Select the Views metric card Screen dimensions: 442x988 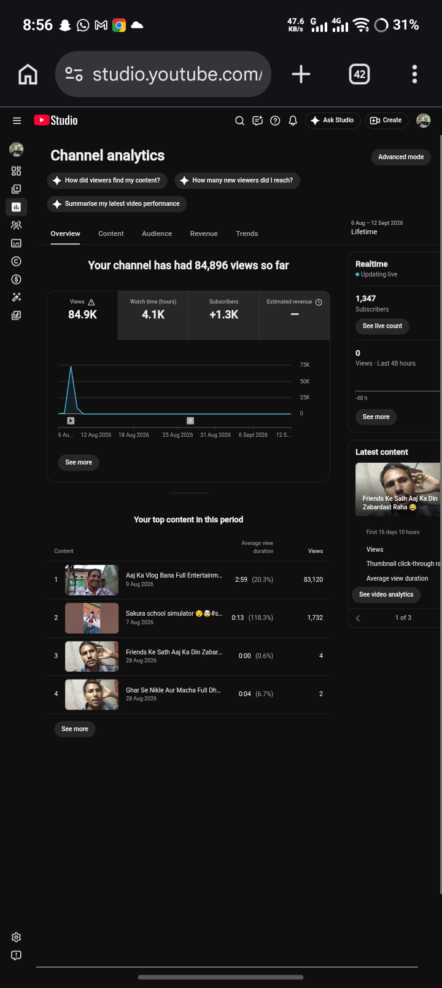pos(83,315)
